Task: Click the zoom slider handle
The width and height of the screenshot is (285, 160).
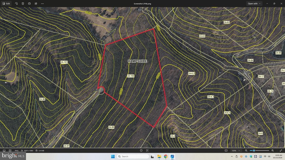Action: 254,151
